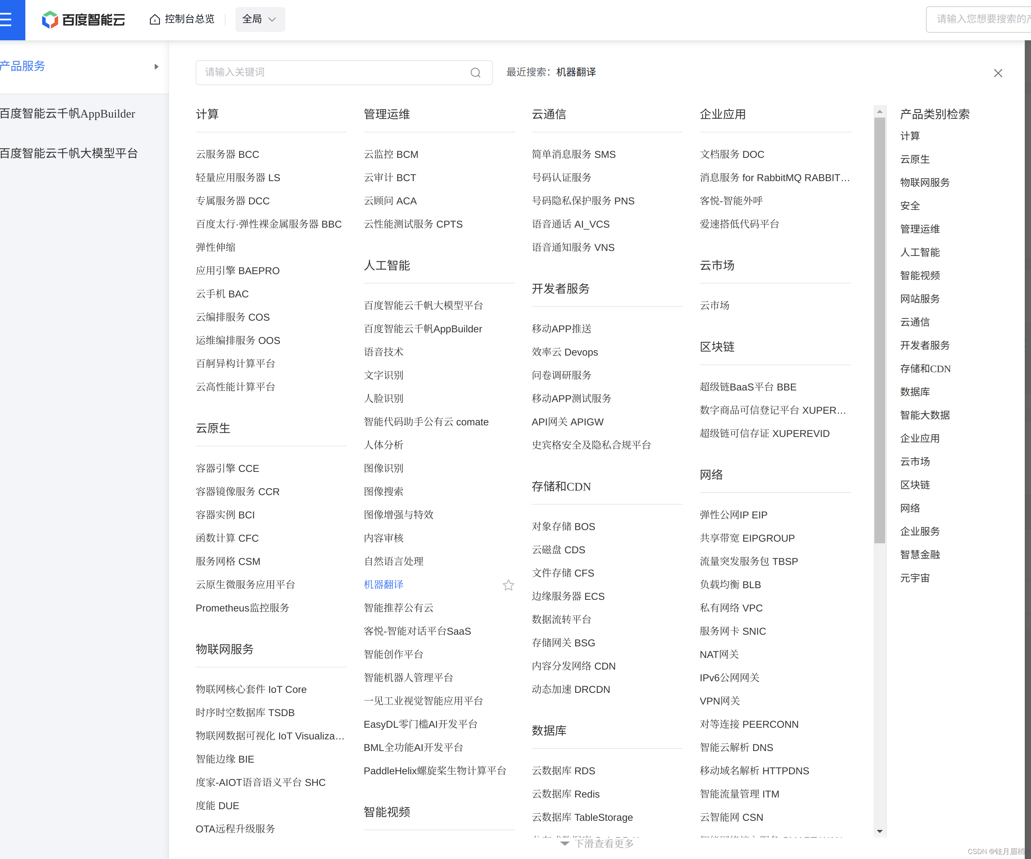This screenshot has height=859, width=1031.
Task: Click the recent search term 机器翻译
Action: [x=575, y=72]
